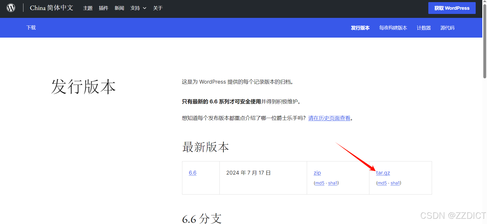Select the 计数器 tab
Viewport: 487px width, 224px height.
424,28
